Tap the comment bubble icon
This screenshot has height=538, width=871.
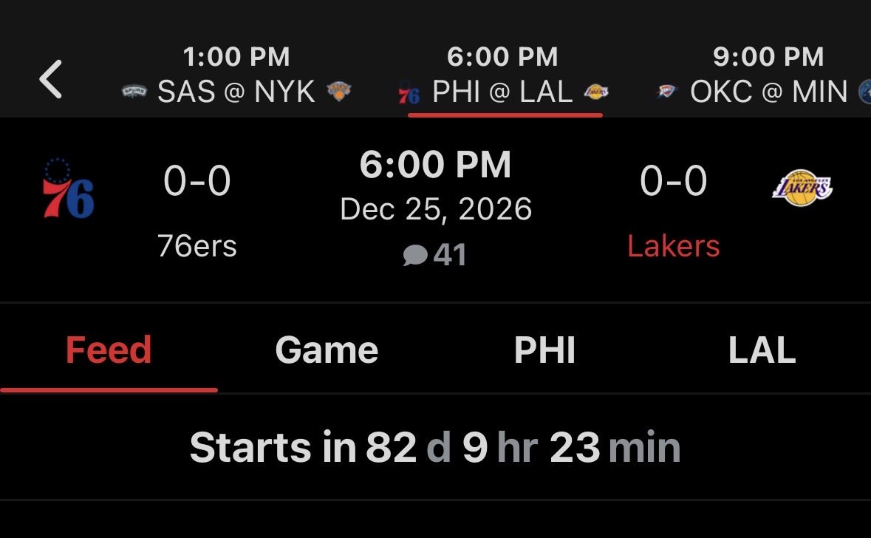coord(415,255)
